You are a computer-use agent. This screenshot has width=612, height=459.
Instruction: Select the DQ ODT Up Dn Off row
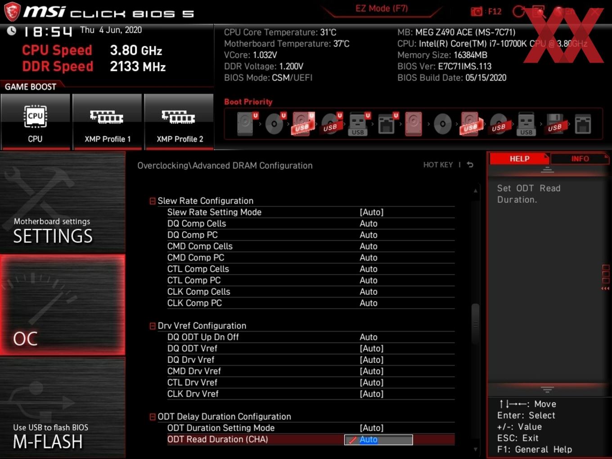click(310, 337)
